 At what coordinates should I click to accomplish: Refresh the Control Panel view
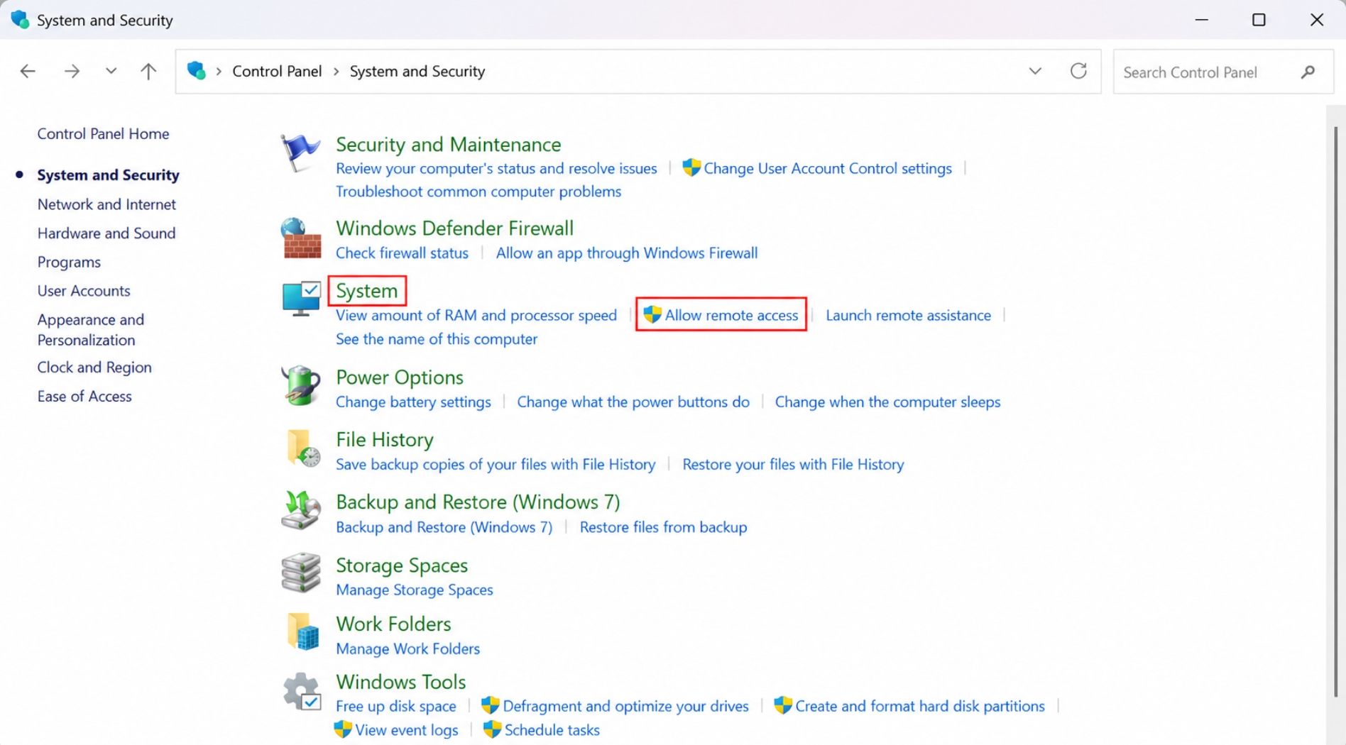pyautogui.click(x=1078, y=71)
